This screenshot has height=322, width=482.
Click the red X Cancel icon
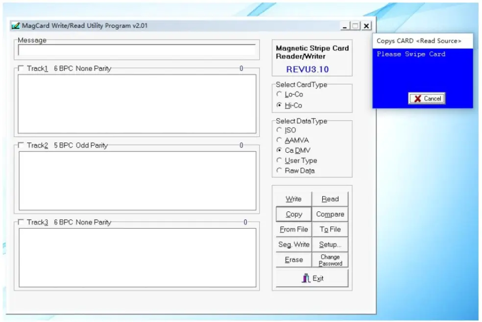[418, 98]
